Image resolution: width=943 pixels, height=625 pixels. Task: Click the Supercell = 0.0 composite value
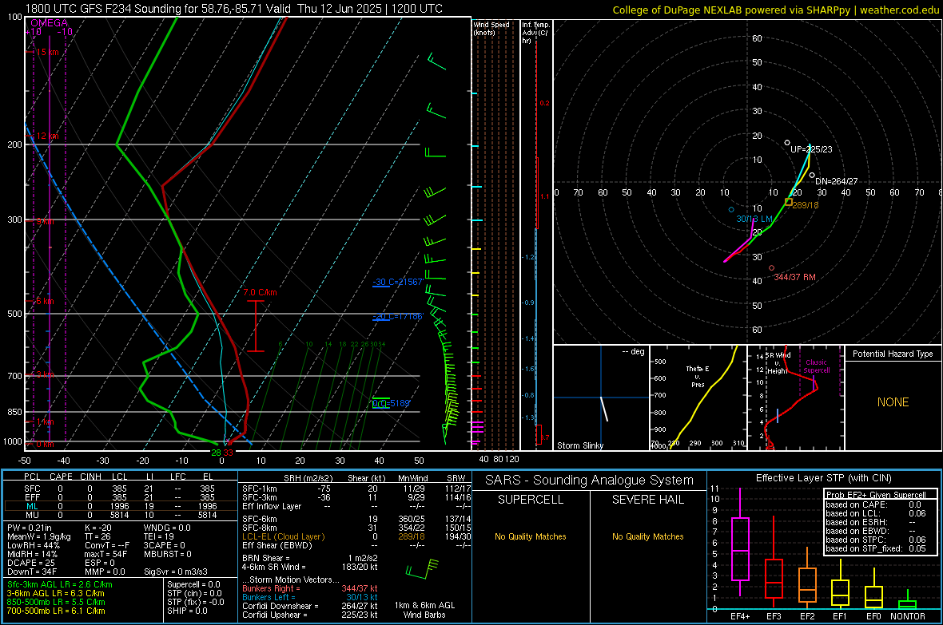click(x=193, y=585)
